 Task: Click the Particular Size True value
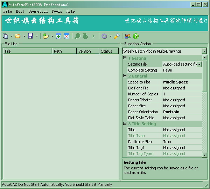(x=182, y=142)
